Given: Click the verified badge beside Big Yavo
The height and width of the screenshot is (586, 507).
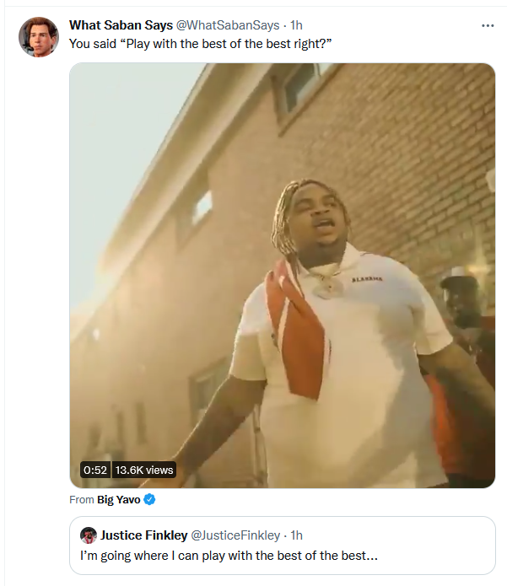Looking at the screenshot, I should (149, 499).
